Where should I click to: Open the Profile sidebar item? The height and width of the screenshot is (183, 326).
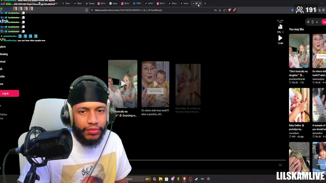click(2, 77)
